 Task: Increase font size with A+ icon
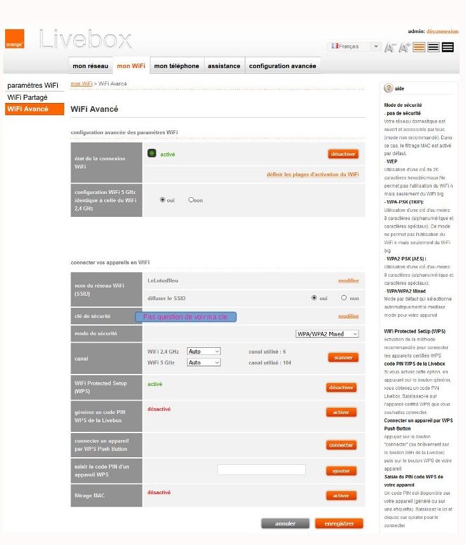click(x=404, y=47)
